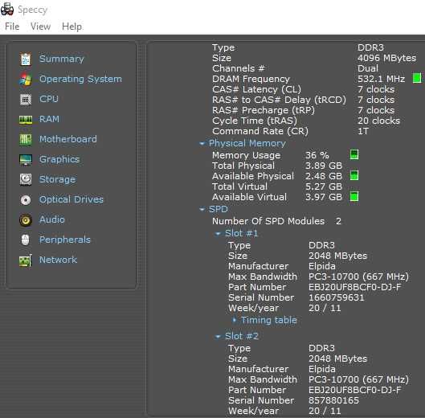Open the File menu
The height and width of the screenshot is (418, 425).
(12, 27)
